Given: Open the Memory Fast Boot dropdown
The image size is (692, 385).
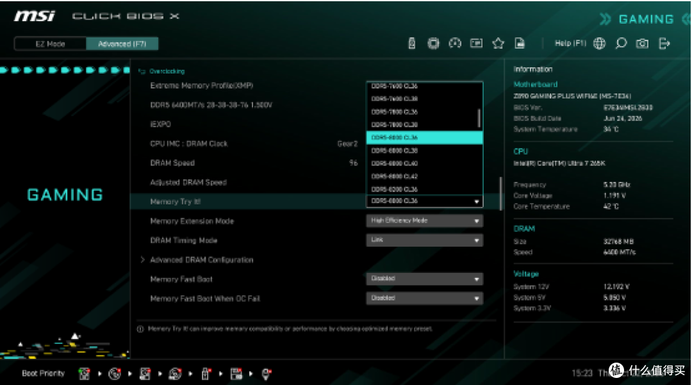Looking at the screenshot, I should pos(425,279).
